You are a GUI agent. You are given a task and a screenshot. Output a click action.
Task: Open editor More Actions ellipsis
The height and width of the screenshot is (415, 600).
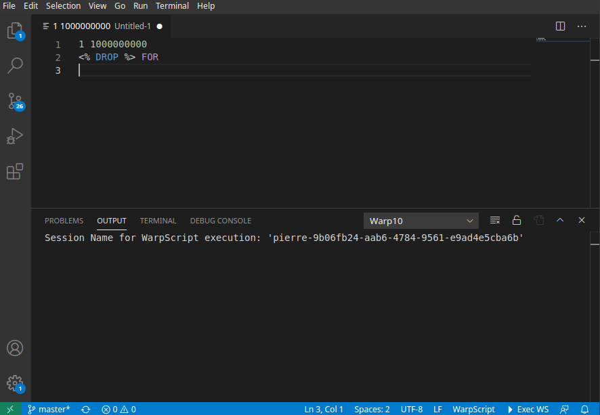tap(582, 26)
